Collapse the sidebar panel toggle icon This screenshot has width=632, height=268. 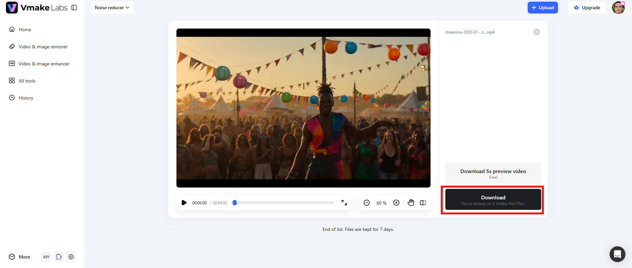(x=74, y=8)
